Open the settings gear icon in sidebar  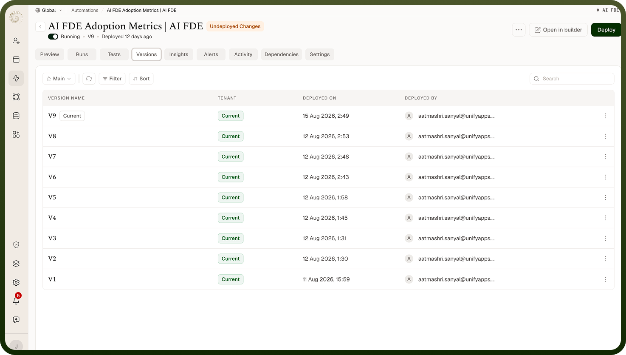[16, 282]
